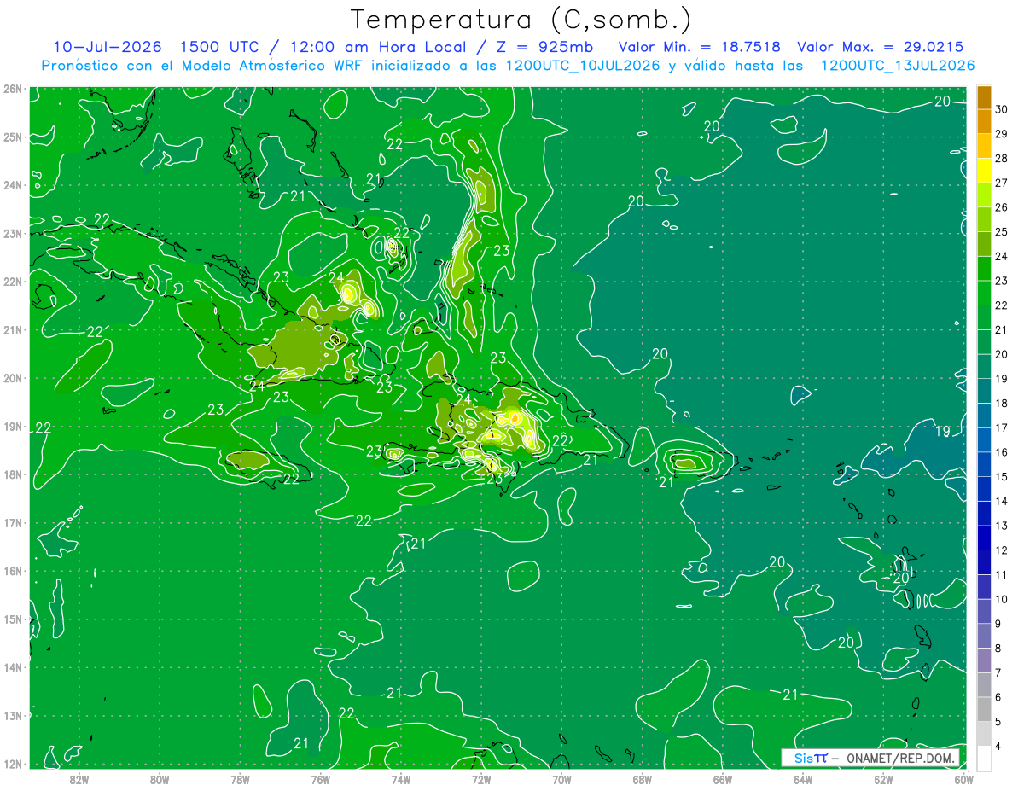This screenshot has height=791, width=1024.
Task: Click the "Sis" logo text in the credit box
Action: pos(802,758)
